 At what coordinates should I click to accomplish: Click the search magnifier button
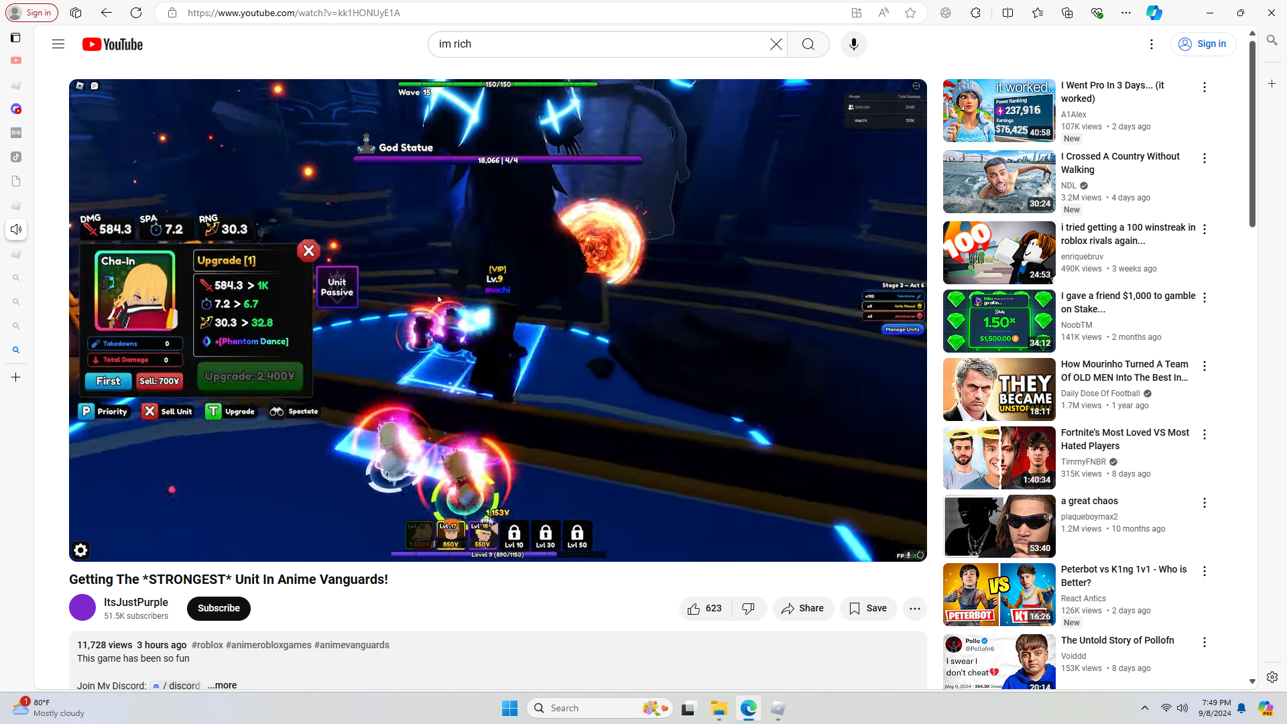pos(808,44)
